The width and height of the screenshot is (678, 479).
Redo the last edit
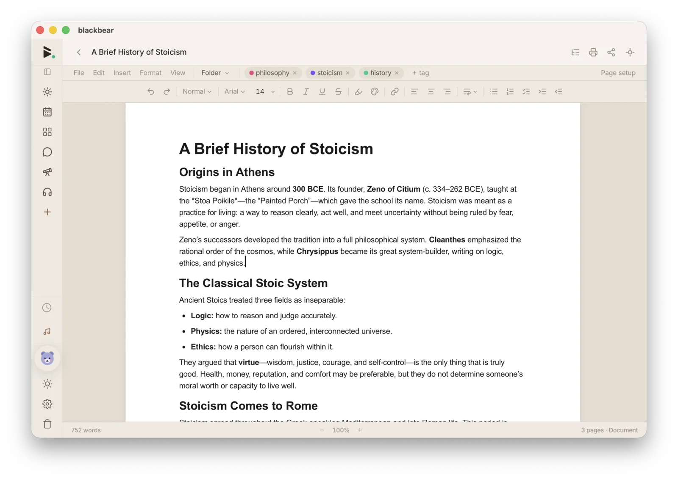167,91
